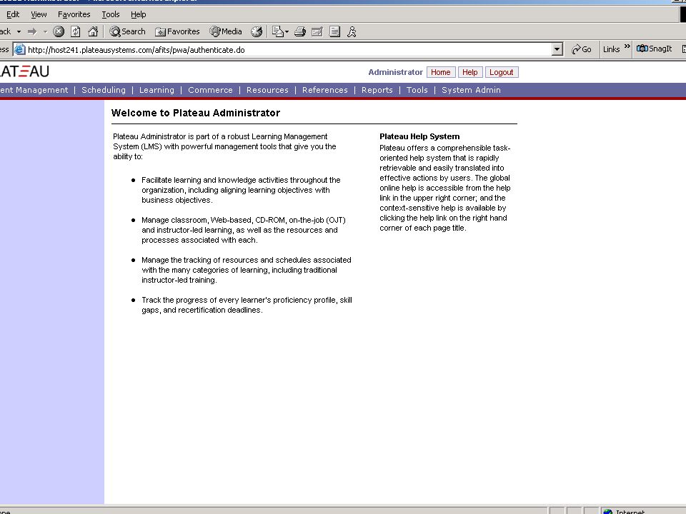The image size is (686, 514).
Task: Click the 'Administrator' label in the header
Action: pyautogui.click(x=395, y=72)
